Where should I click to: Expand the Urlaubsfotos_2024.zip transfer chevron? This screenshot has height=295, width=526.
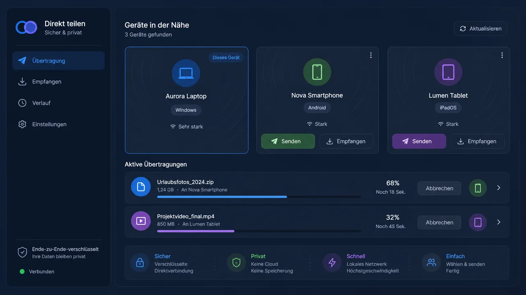pos(498,188)
